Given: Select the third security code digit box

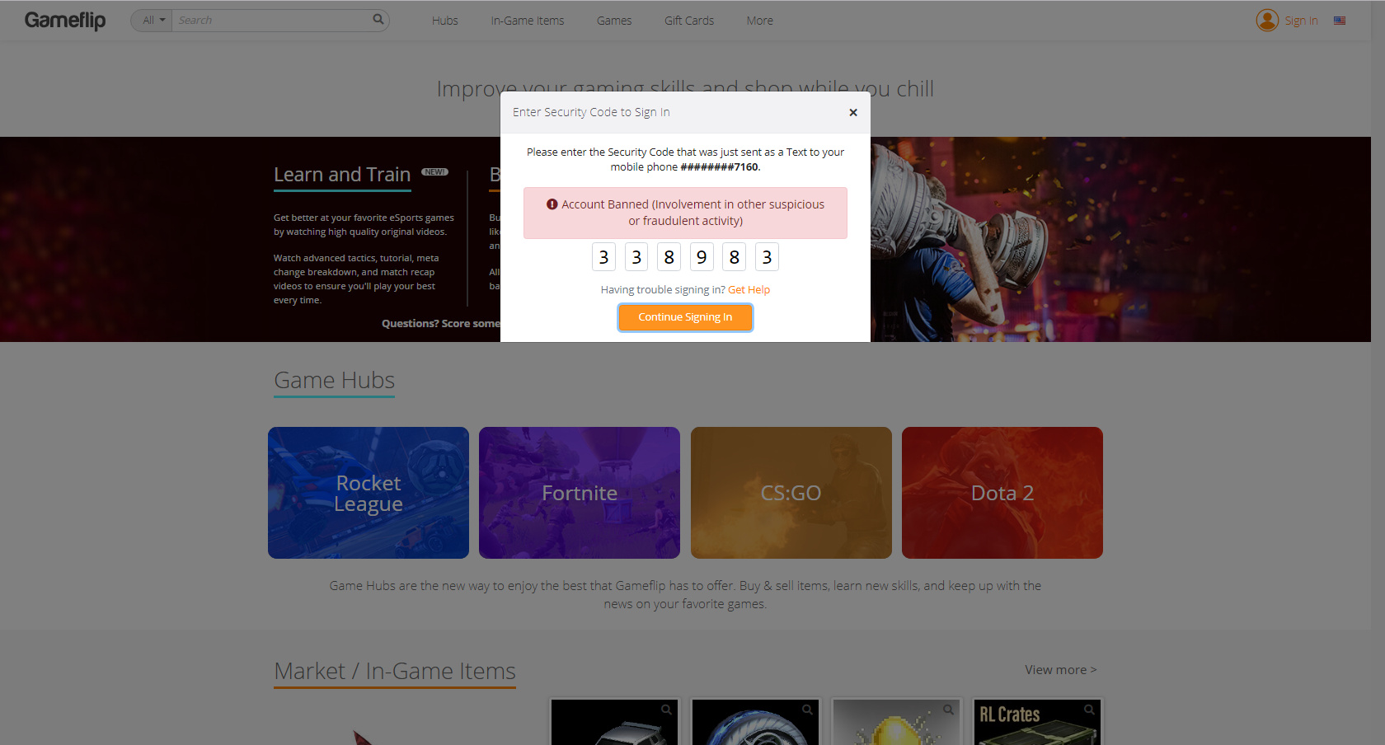Looking at the screenshot, I should (x=669, y=257).
